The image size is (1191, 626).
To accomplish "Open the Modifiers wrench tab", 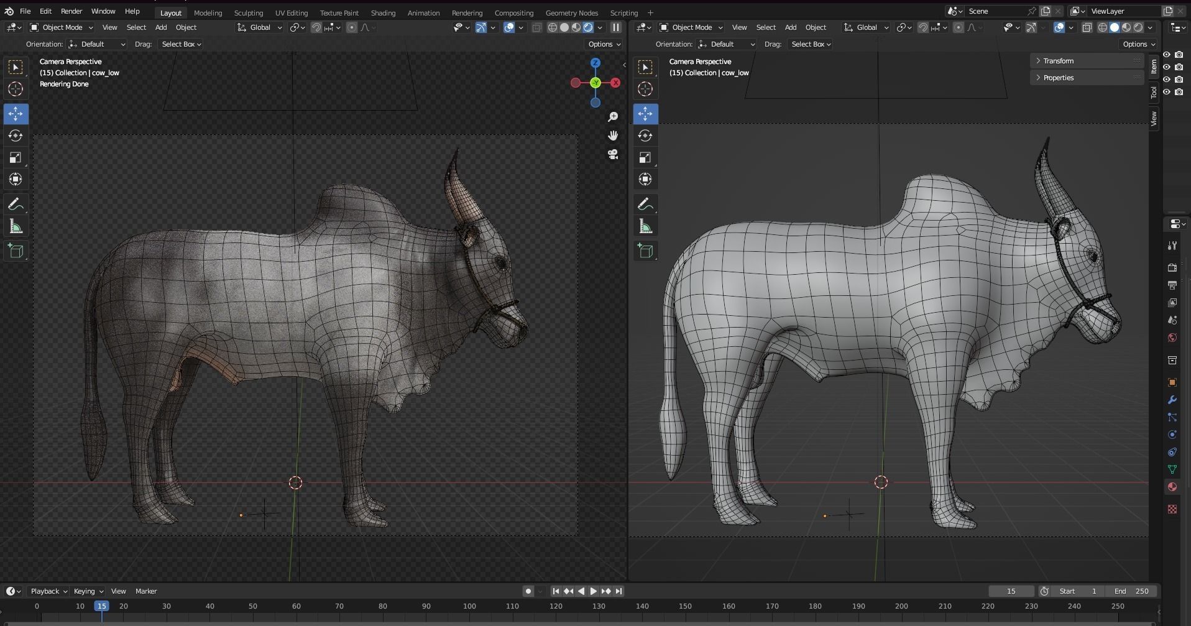I will tap(1172, 400).
